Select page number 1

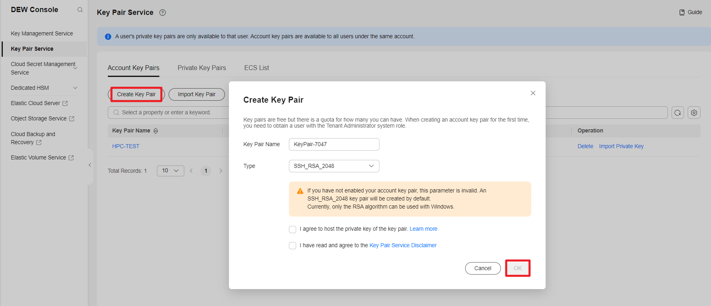[206, 171]
